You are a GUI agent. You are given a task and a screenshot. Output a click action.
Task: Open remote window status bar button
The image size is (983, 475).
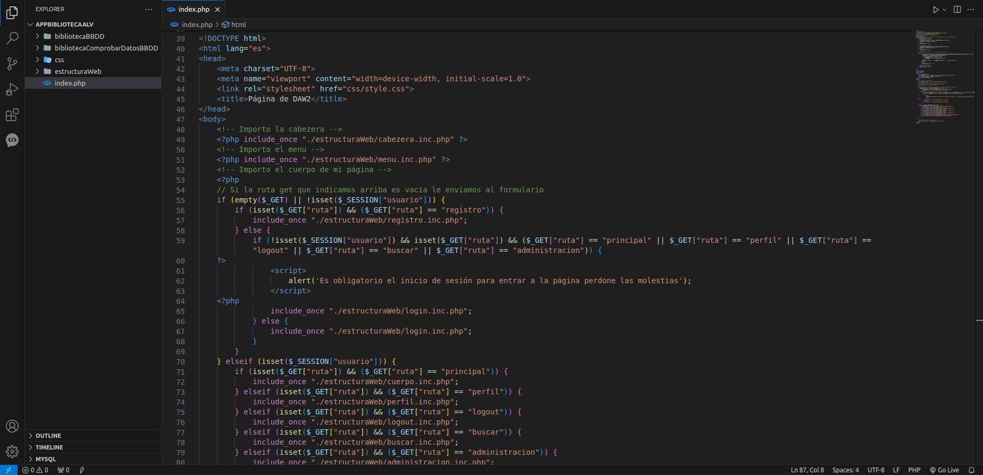pyautogui.click(x=9, y=470)
